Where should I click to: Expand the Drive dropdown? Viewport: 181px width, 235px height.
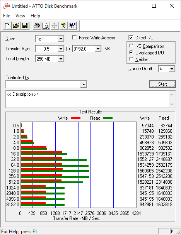(x=61, y=39)
